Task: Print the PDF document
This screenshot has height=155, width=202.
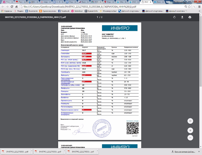Action: [190, 17]
